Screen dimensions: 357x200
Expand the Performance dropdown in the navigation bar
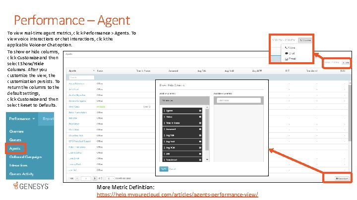22,119
